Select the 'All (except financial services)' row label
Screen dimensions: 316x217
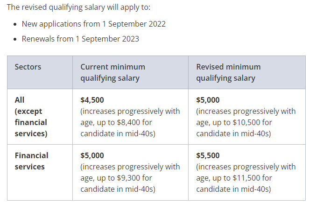tap(31, 117)
